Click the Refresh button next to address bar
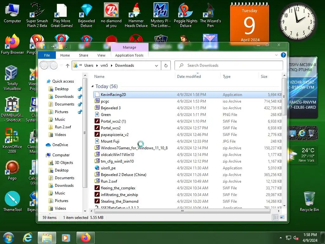 point(166,65)
